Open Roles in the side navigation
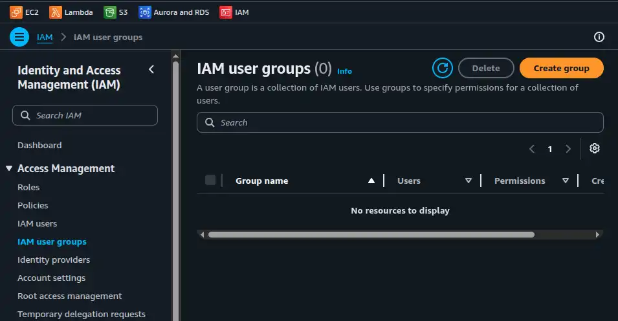The height and width of the screenshot is (321, 618). (28, 187)
